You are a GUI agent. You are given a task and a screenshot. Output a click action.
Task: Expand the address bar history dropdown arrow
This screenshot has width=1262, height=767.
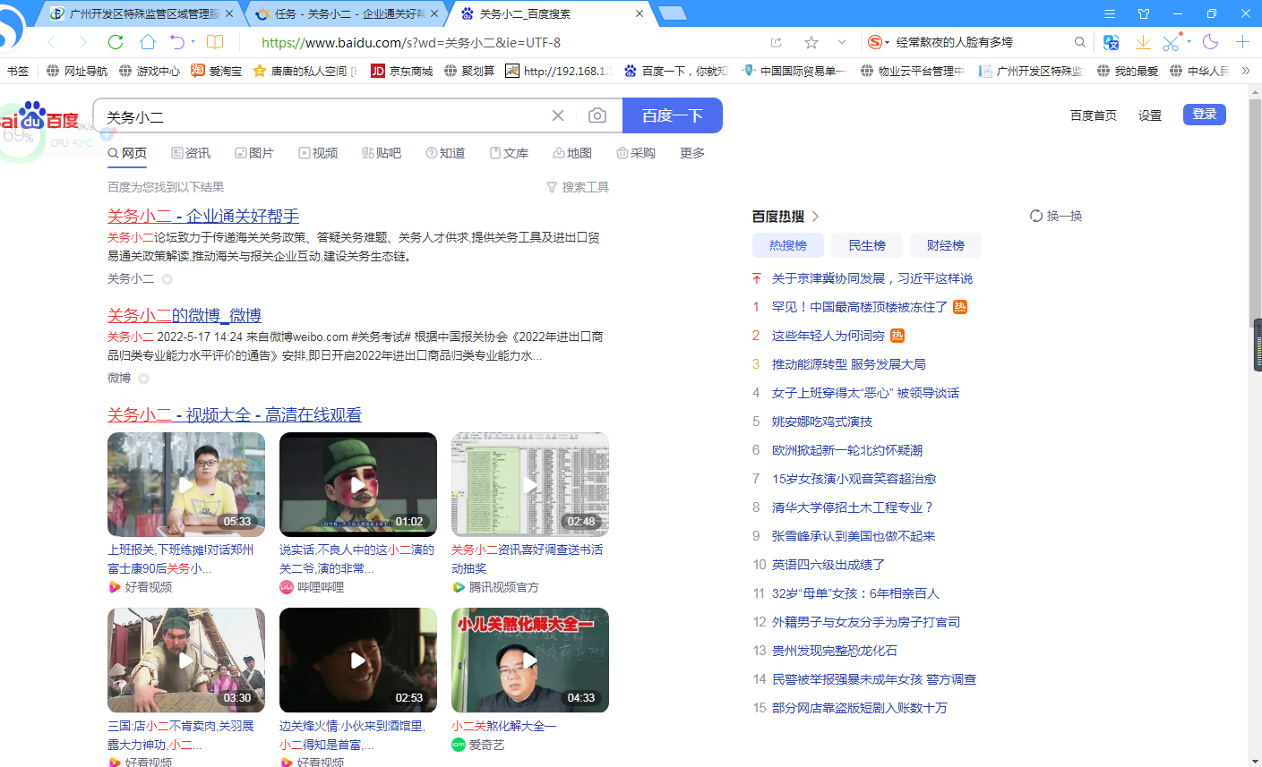pos(841,42)
